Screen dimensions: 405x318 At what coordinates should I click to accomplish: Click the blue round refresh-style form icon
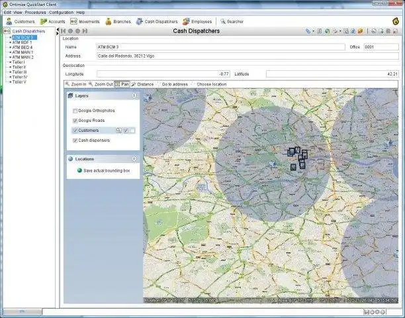tap(353, 31)
